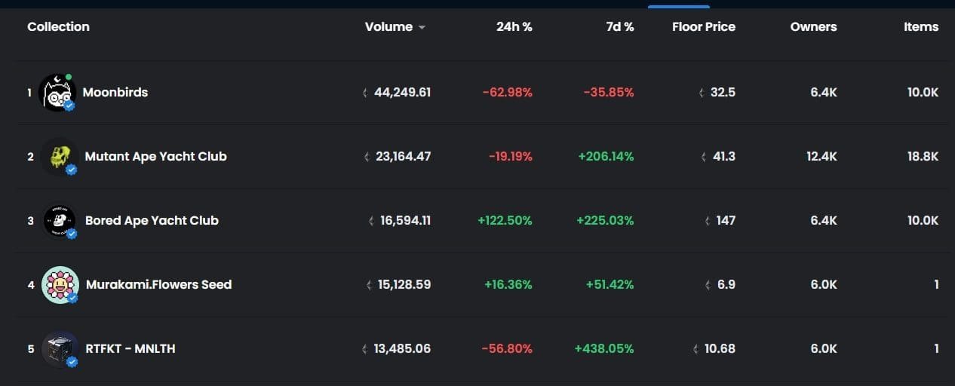Screen dimensions: 955x386
Task: Sort table by the 24h % header
Action: click(514, 27)
